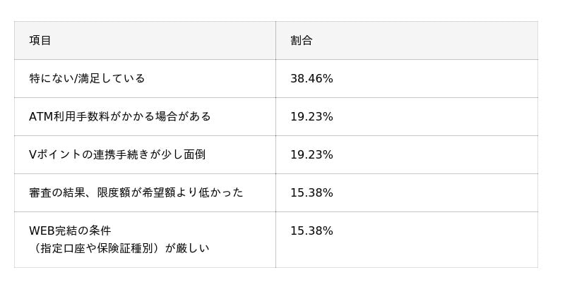Viewport: 565px width, 289px height.
Task: Select the ATM利用手数料がかかる場合がある cell
Action: tap(120, 117)
